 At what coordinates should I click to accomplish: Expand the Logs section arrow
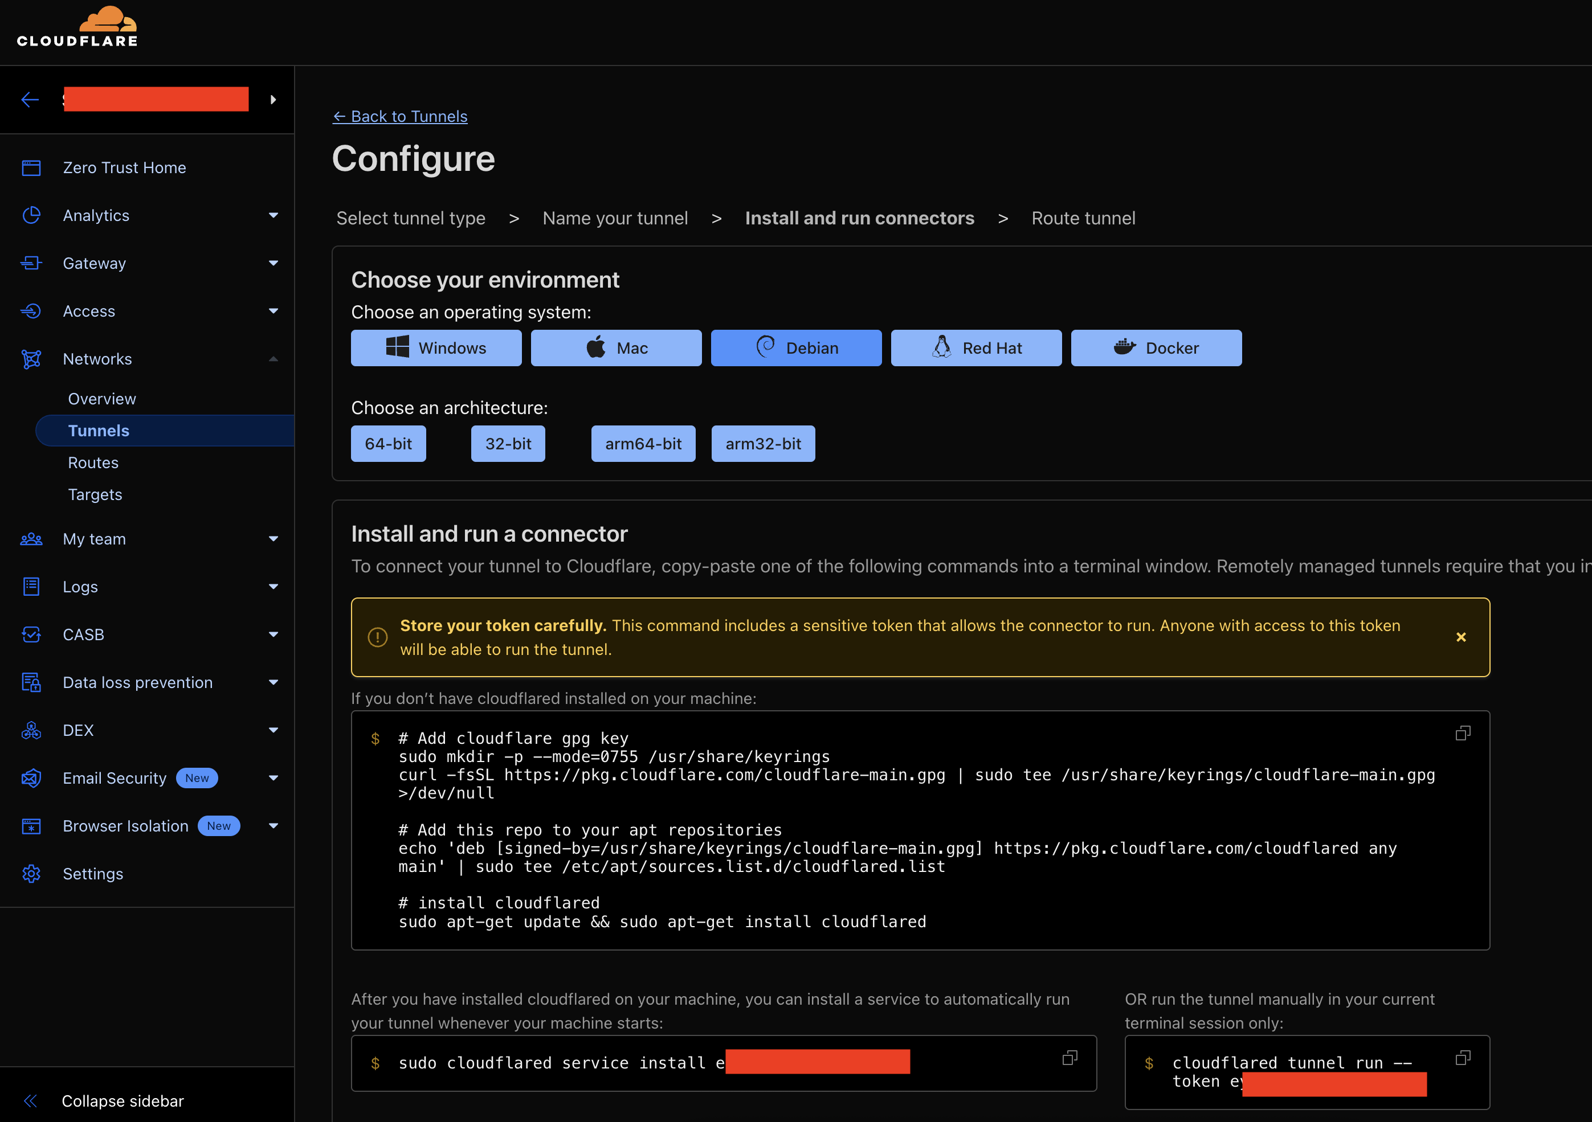pos(273,587)
